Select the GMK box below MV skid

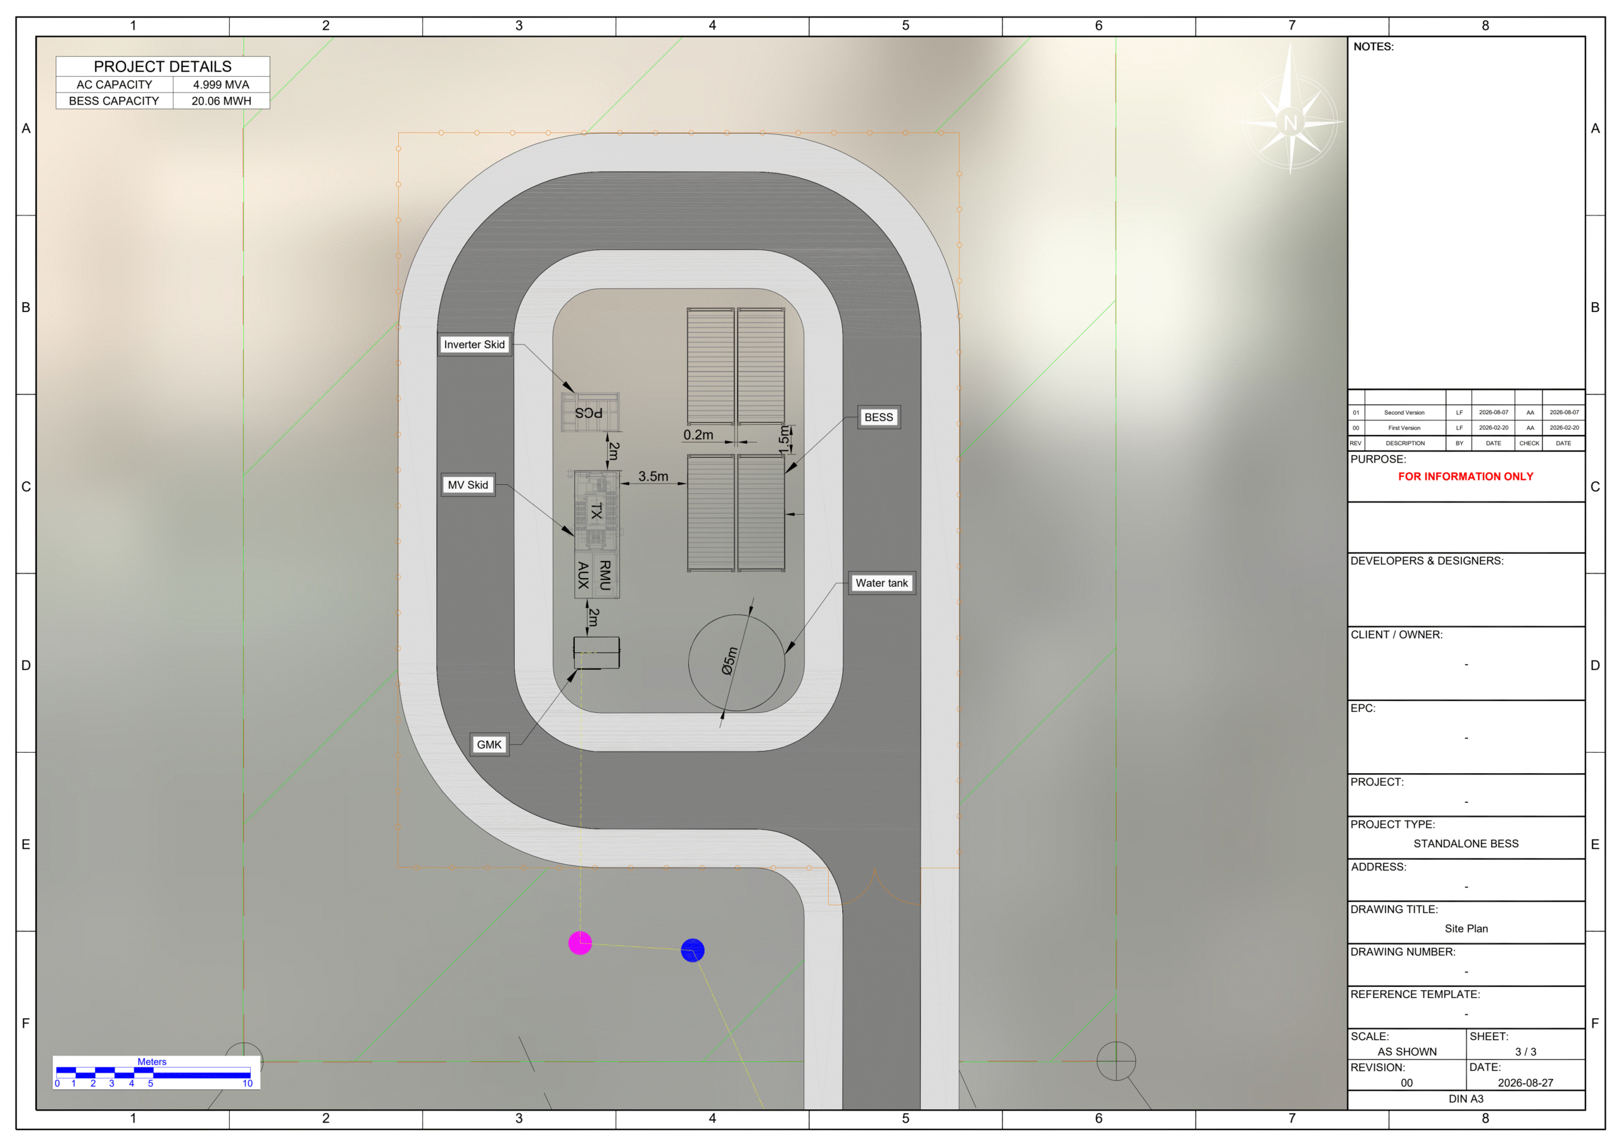596,652
